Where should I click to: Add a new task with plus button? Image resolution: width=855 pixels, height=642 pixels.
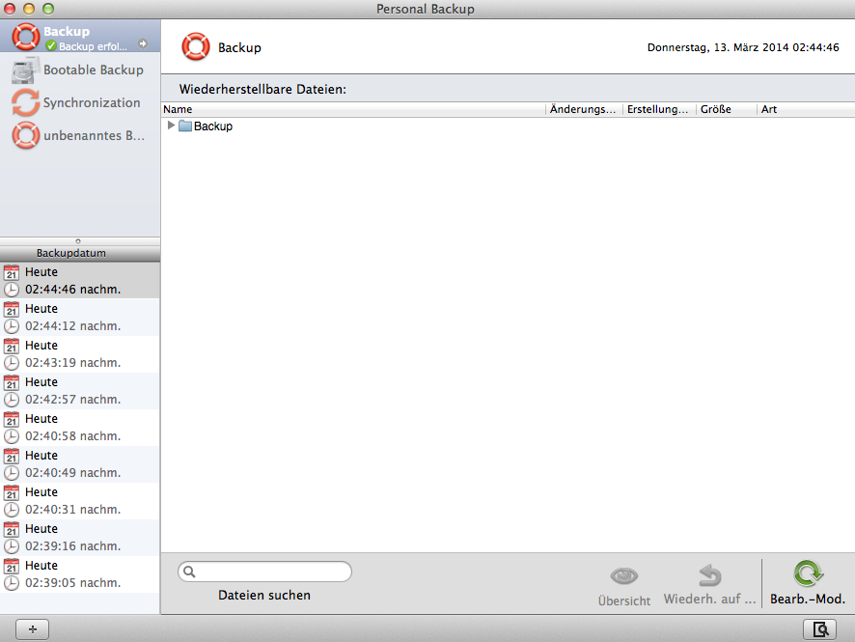tap(32, 629)
